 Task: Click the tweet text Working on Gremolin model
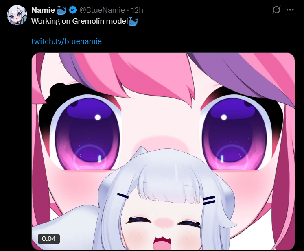pyautogui.click(x=79, y=21)
